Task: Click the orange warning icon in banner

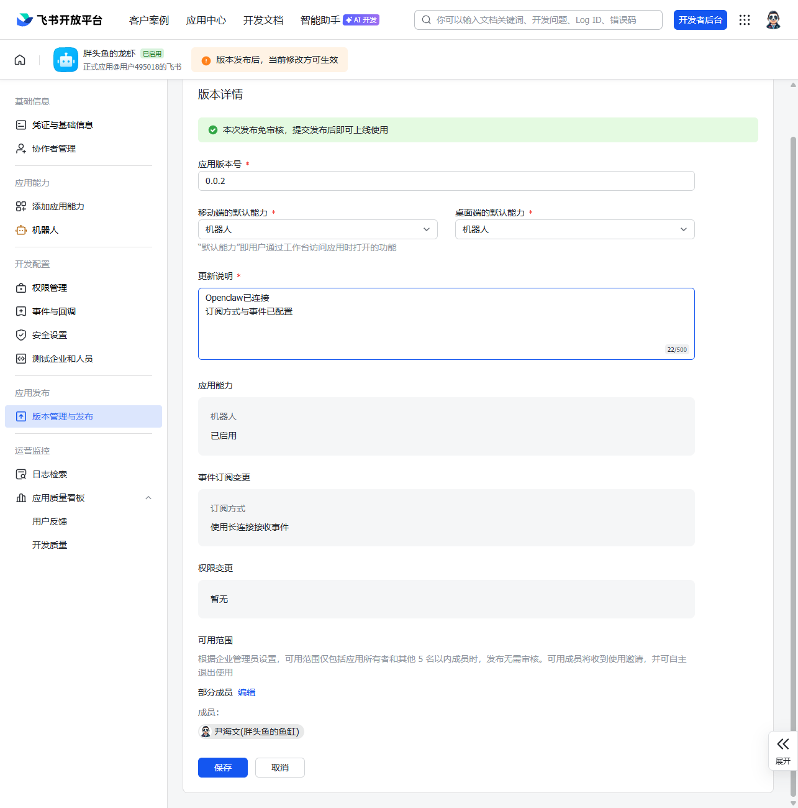Action: point(206,60)
